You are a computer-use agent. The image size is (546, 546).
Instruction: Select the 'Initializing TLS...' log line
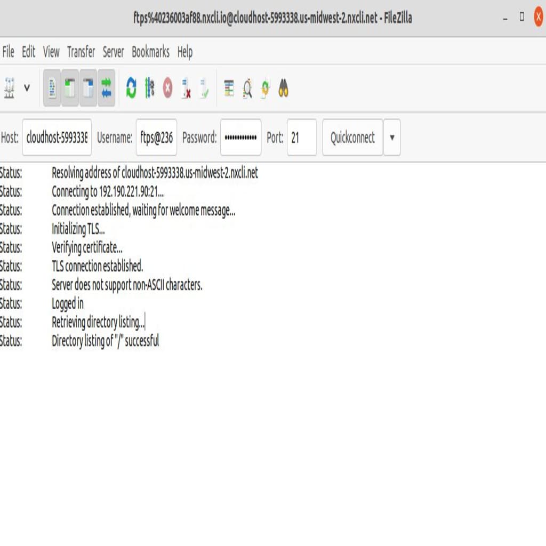(x=78, y=229)
